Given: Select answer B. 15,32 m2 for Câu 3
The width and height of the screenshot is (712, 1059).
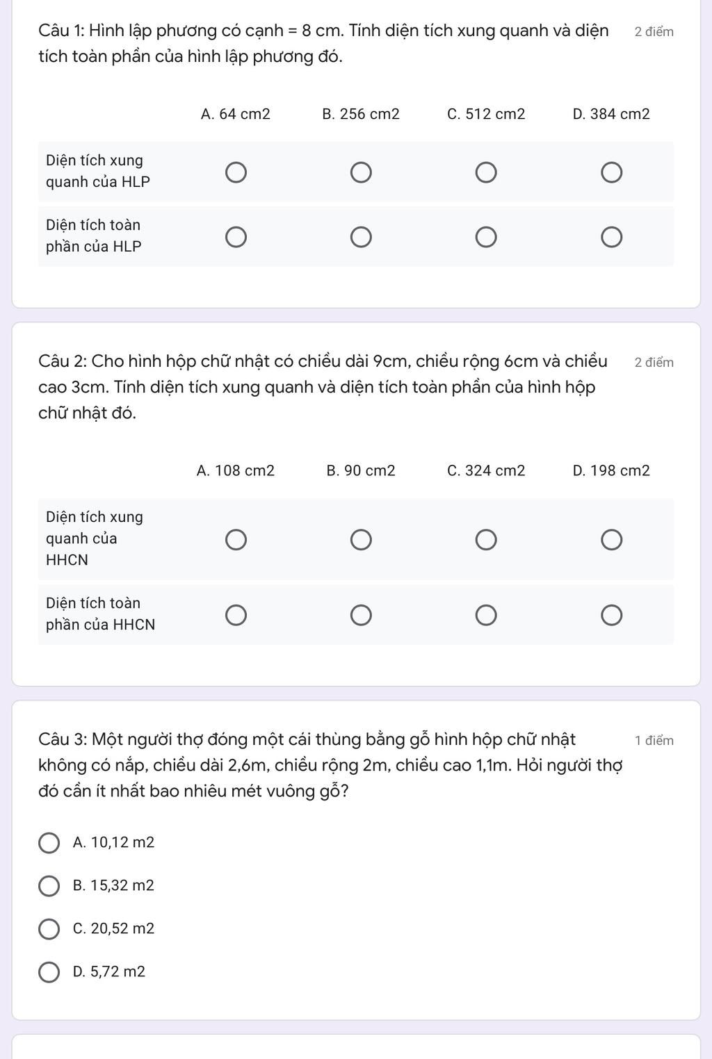Looking at the screenshot, I should tap(48, 886).
